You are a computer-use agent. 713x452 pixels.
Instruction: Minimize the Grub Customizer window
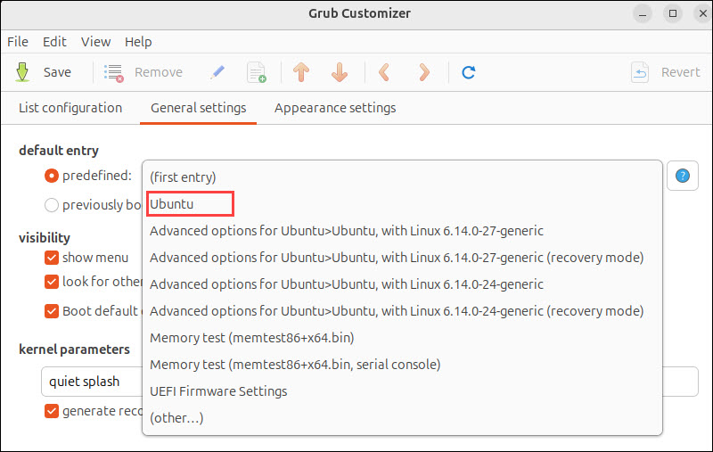pos(643,13)
